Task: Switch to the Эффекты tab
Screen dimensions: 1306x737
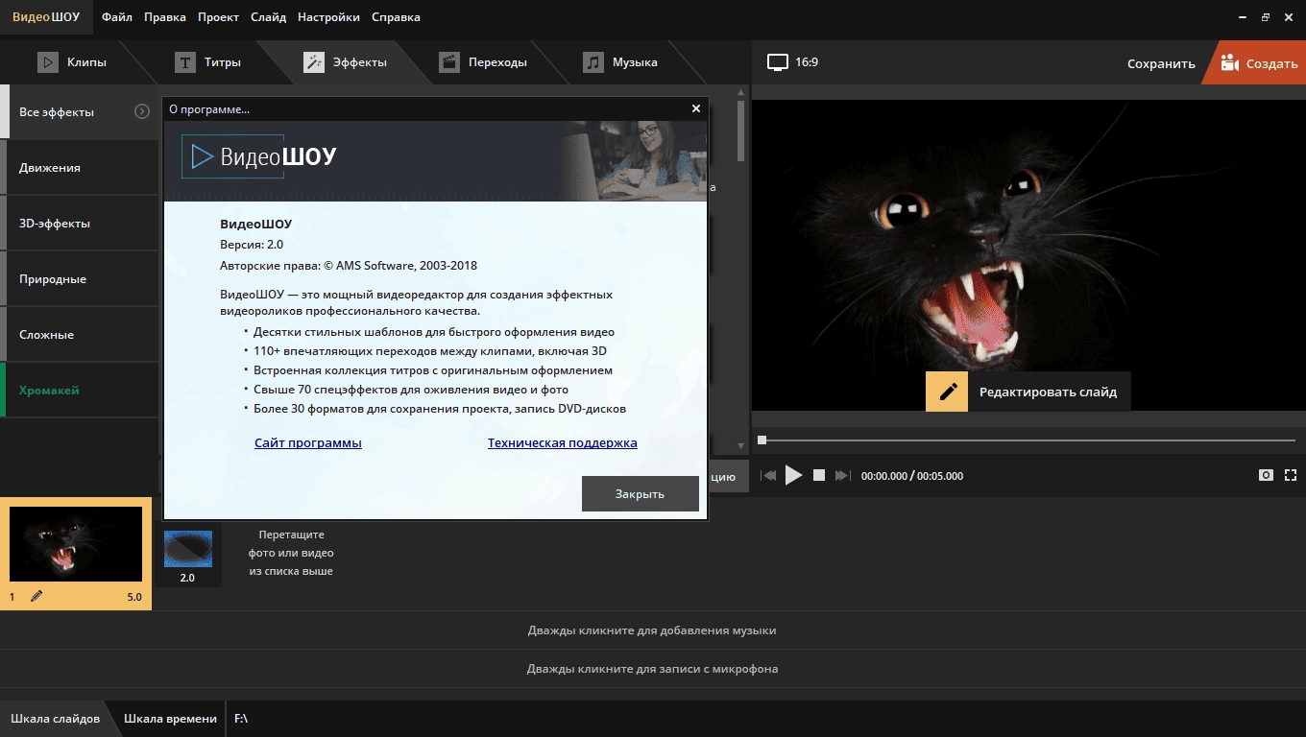Action: 346,62
